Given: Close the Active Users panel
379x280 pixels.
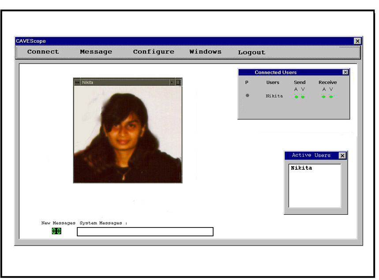Looking at the screenshot, I should click(342, 156).
